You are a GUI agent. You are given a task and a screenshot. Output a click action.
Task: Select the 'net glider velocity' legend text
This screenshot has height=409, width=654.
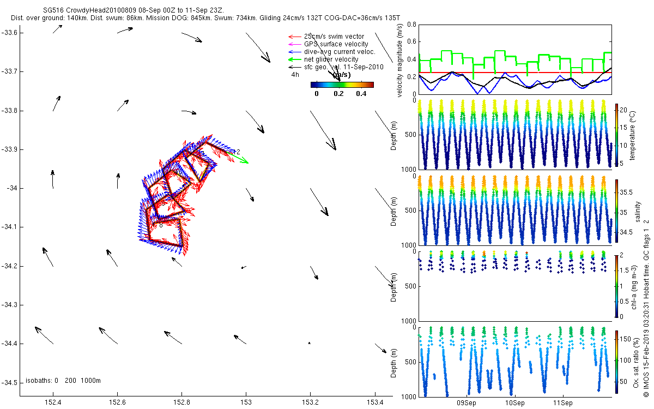(x=331, y=59)
